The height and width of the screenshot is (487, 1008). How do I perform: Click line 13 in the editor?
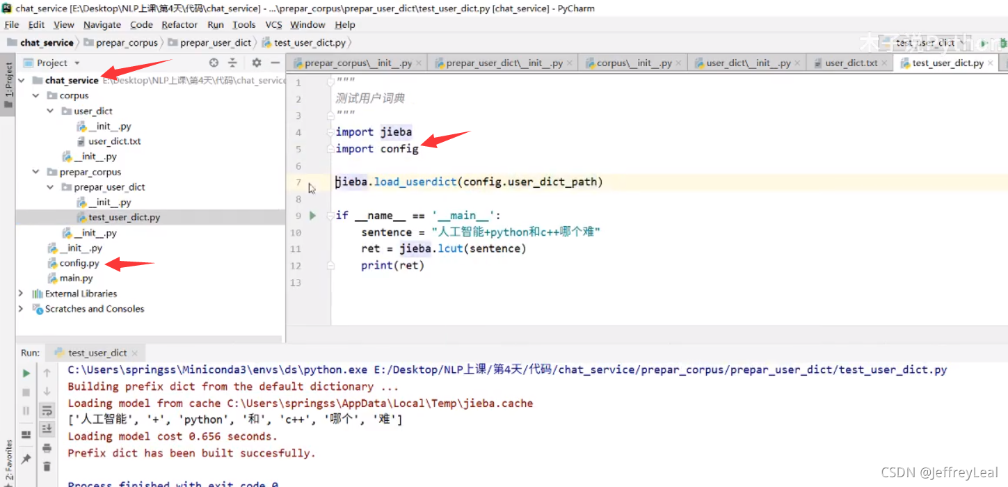(668, 282)
